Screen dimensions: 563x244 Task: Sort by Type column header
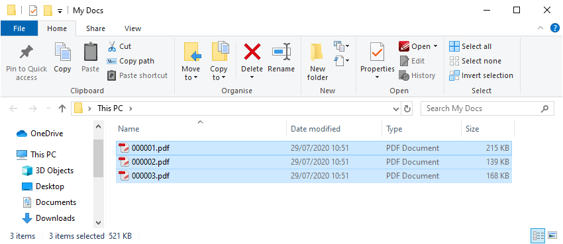[x=394, y=129]
